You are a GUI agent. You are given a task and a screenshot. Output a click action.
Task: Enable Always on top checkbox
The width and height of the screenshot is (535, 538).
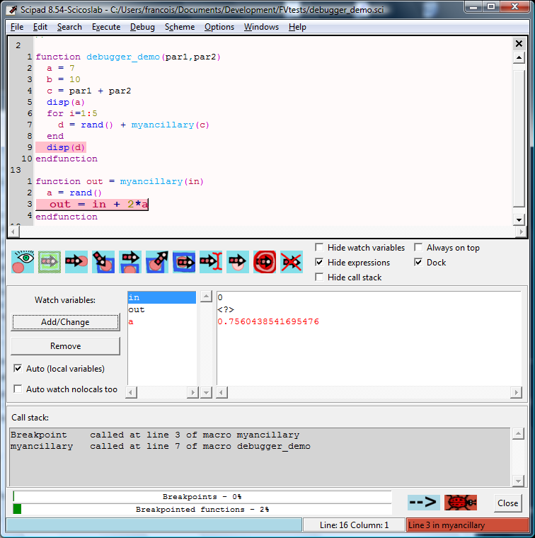point(418,247)
